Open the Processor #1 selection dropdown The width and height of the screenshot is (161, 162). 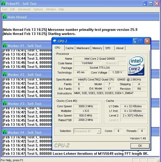(87, 131)
